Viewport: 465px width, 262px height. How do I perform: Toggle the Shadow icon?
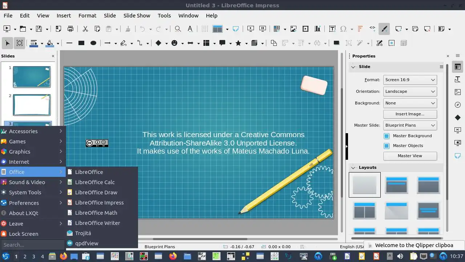point(336,43)
